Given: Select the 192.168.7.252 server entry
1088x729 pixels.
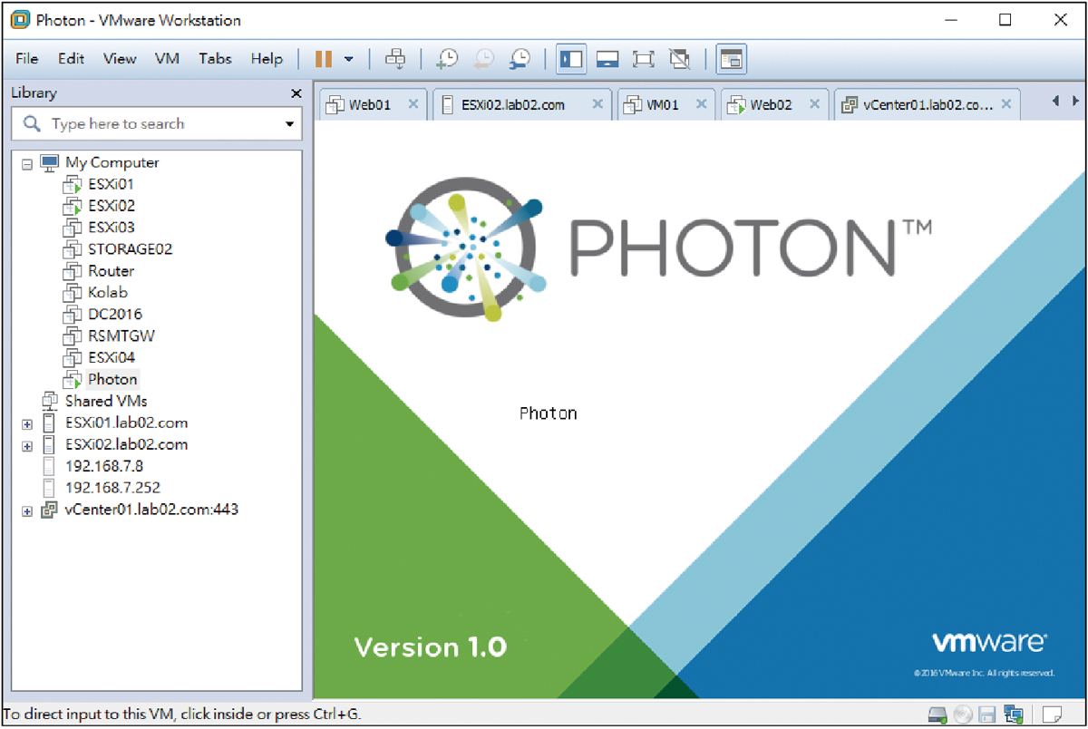Looking at the screenshot, I should coord(112,489).
